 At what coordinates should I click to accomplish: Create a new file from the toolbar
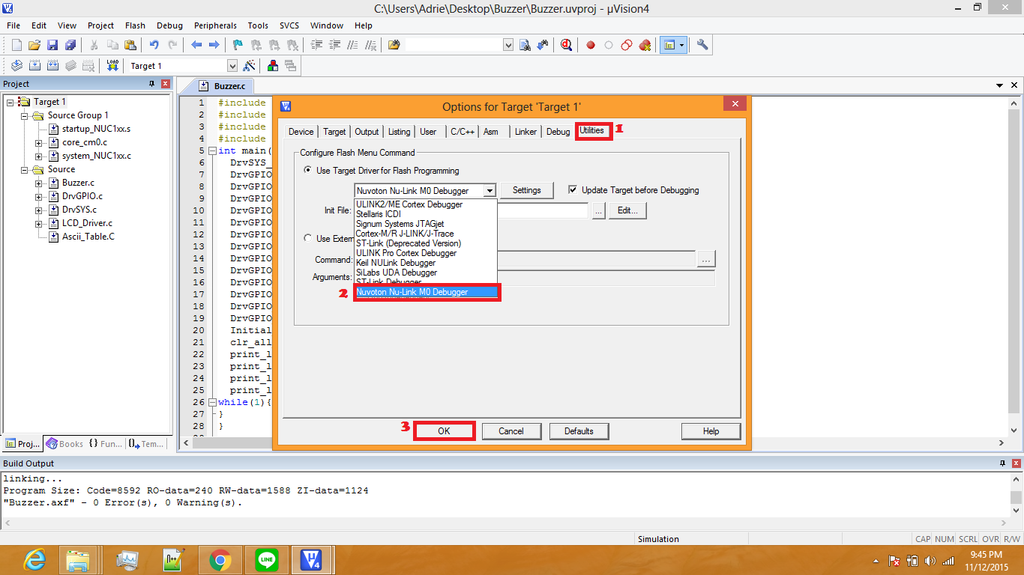(x=16, y=45)
